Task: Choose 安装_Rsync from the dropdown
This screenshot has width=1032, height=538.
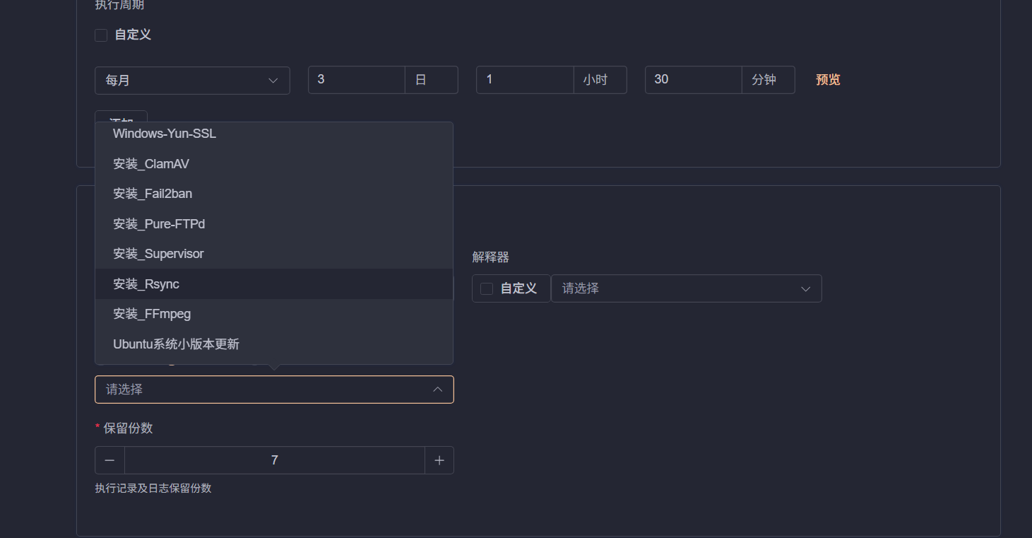Action: tap(146, 284)
